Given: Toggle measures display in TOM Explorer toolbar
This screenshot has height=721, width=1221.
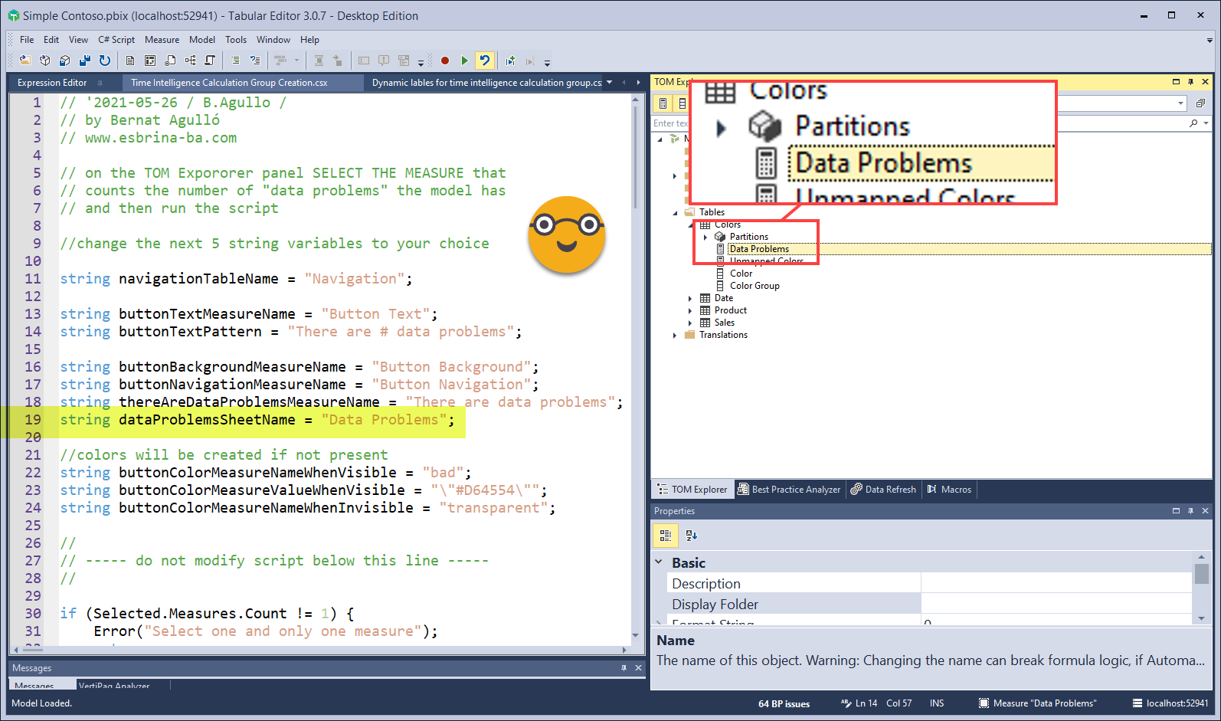Looking at the screenshot, I should tap(663, 103).
